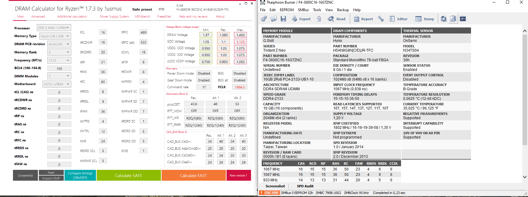The height and width of the screenshot is (197, 528).
Task: Click the Thaiphoon Burner title bar app icon
Action: click(262, 2)
